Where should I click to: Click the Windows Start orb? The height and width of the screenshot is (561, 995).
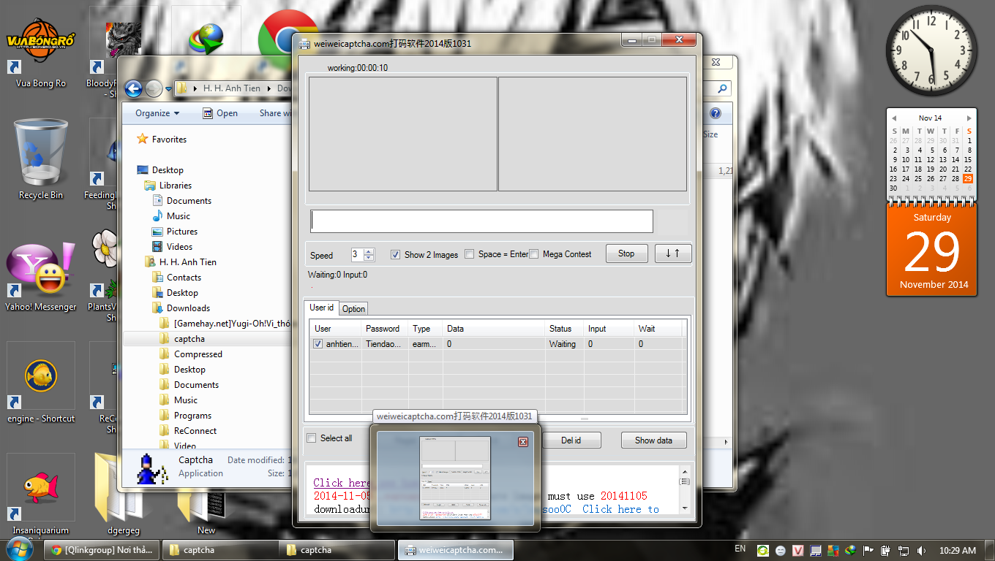(x=20, y=549)
